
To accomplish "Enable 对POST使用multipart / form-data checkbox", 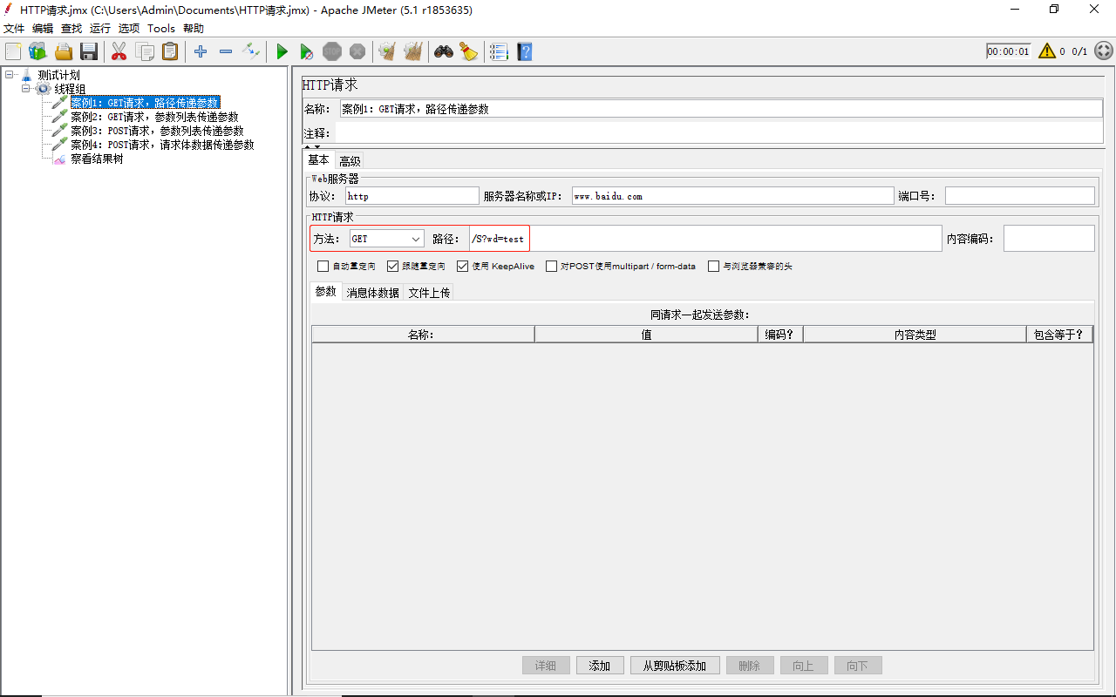I will point(552,267).
